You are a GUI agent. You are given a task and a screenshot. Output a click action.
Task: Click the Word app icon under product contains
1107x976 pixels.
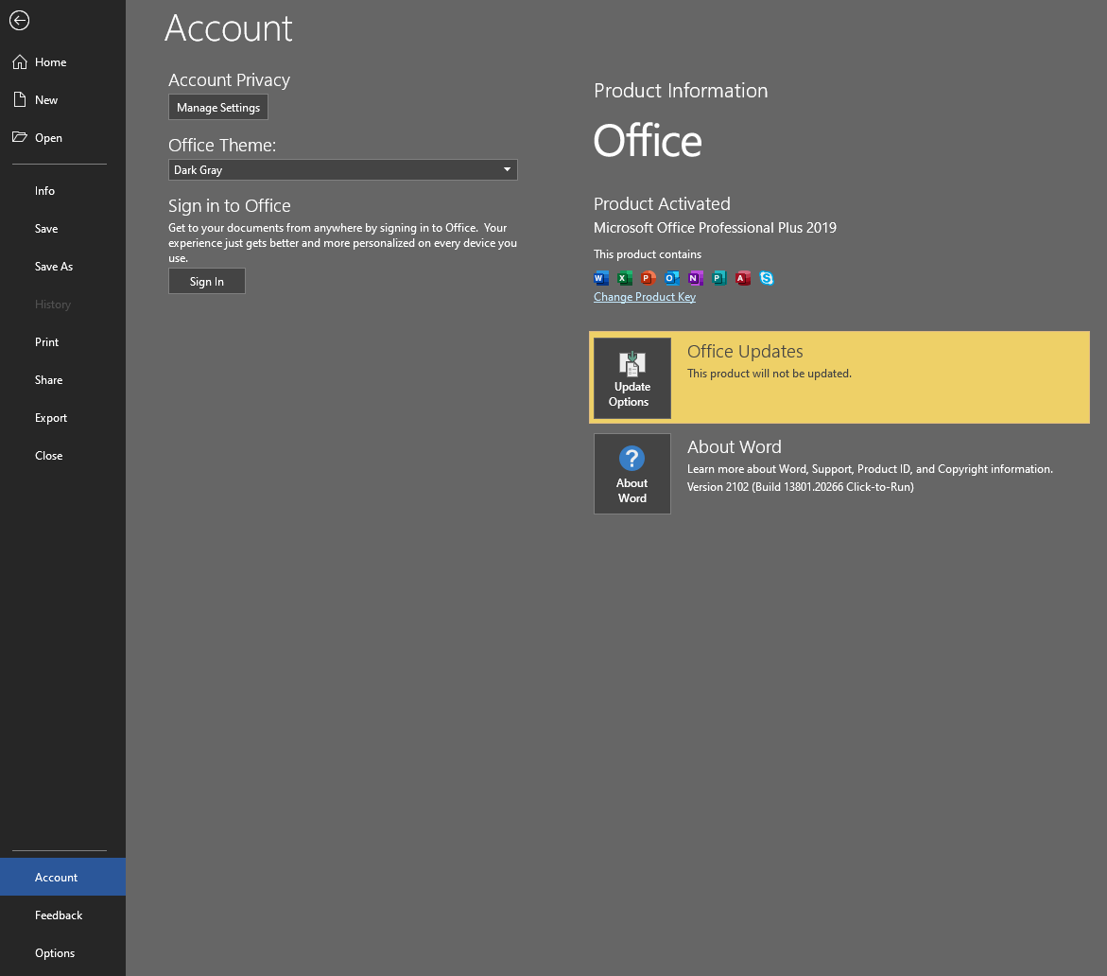point(601,278)
